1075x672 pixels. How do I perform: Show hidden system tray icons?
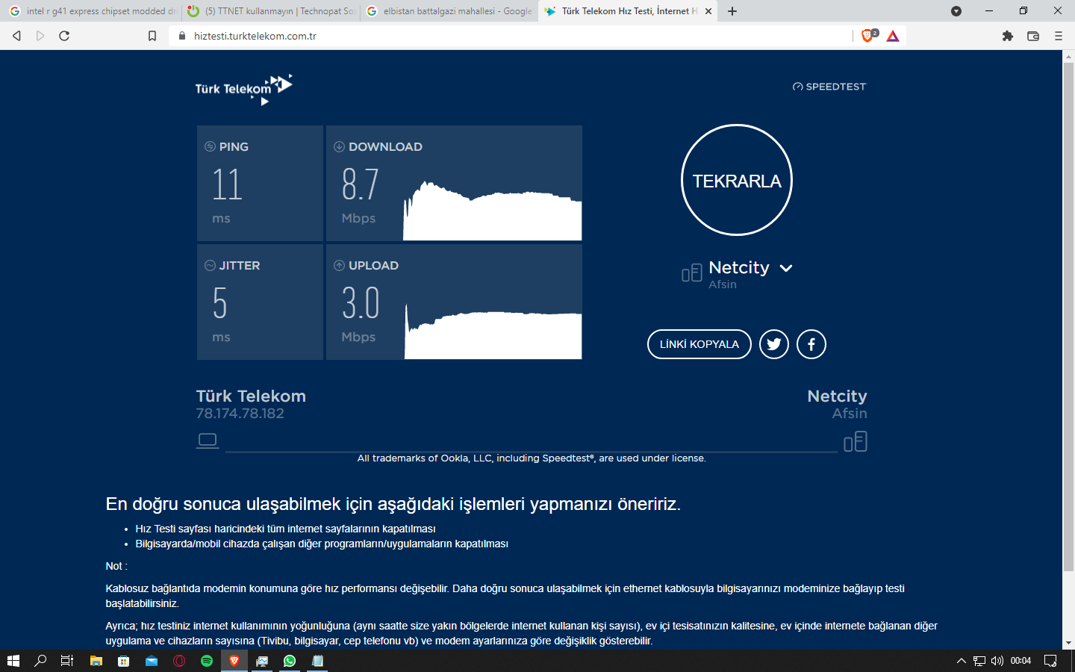pos(962,661)
